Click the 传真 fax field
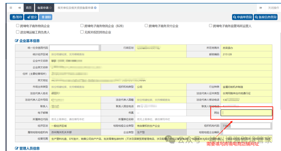The image size is (281, 151). [161, 113]
